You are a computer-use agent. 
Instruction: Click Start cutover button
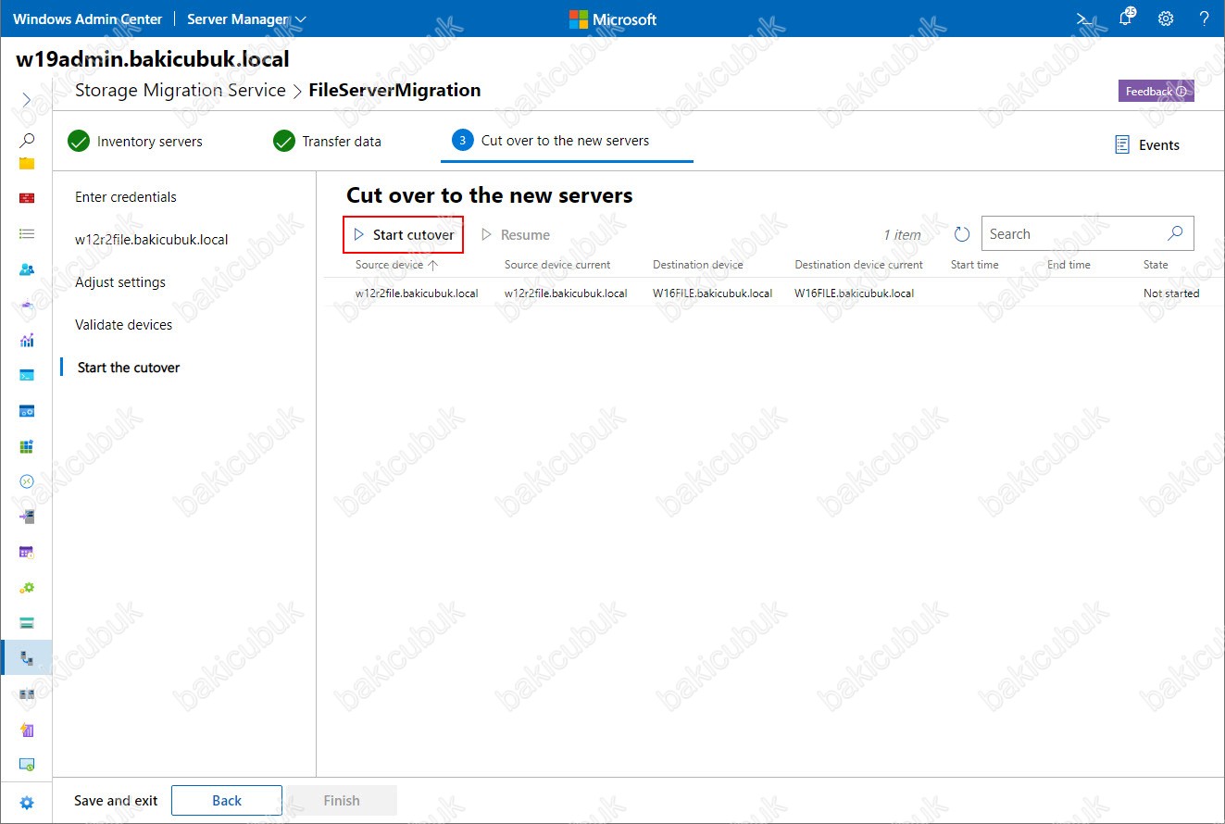tap(404, 235)
